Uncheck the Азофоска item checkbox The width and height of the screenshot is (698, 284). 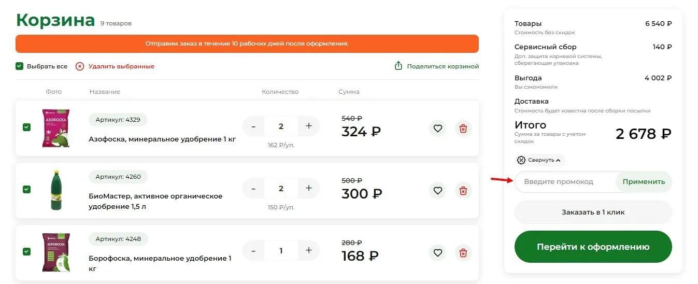point(26,127)
